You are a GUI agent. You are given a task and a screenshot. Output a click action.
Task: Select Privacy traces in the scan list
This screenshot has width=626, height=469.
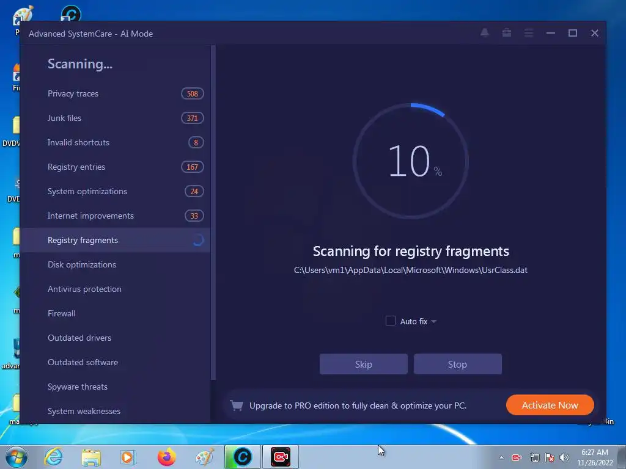(x=115, y=93)
